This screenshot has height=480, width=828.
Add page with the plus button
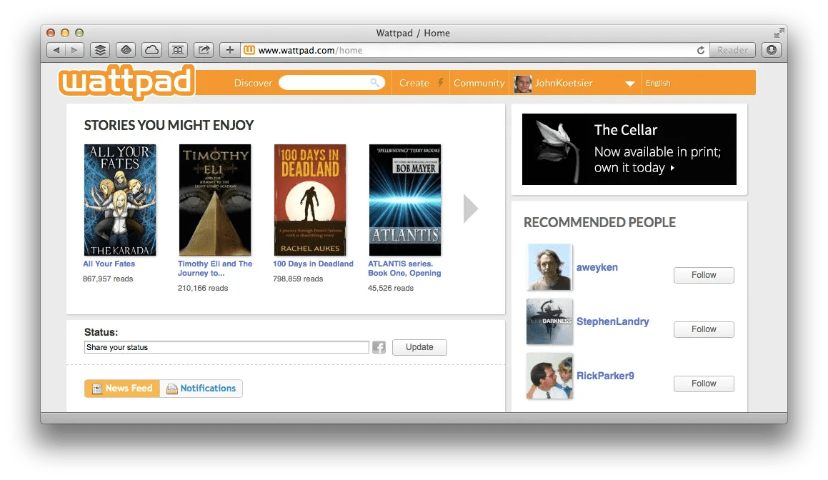[x=230, y=50]
